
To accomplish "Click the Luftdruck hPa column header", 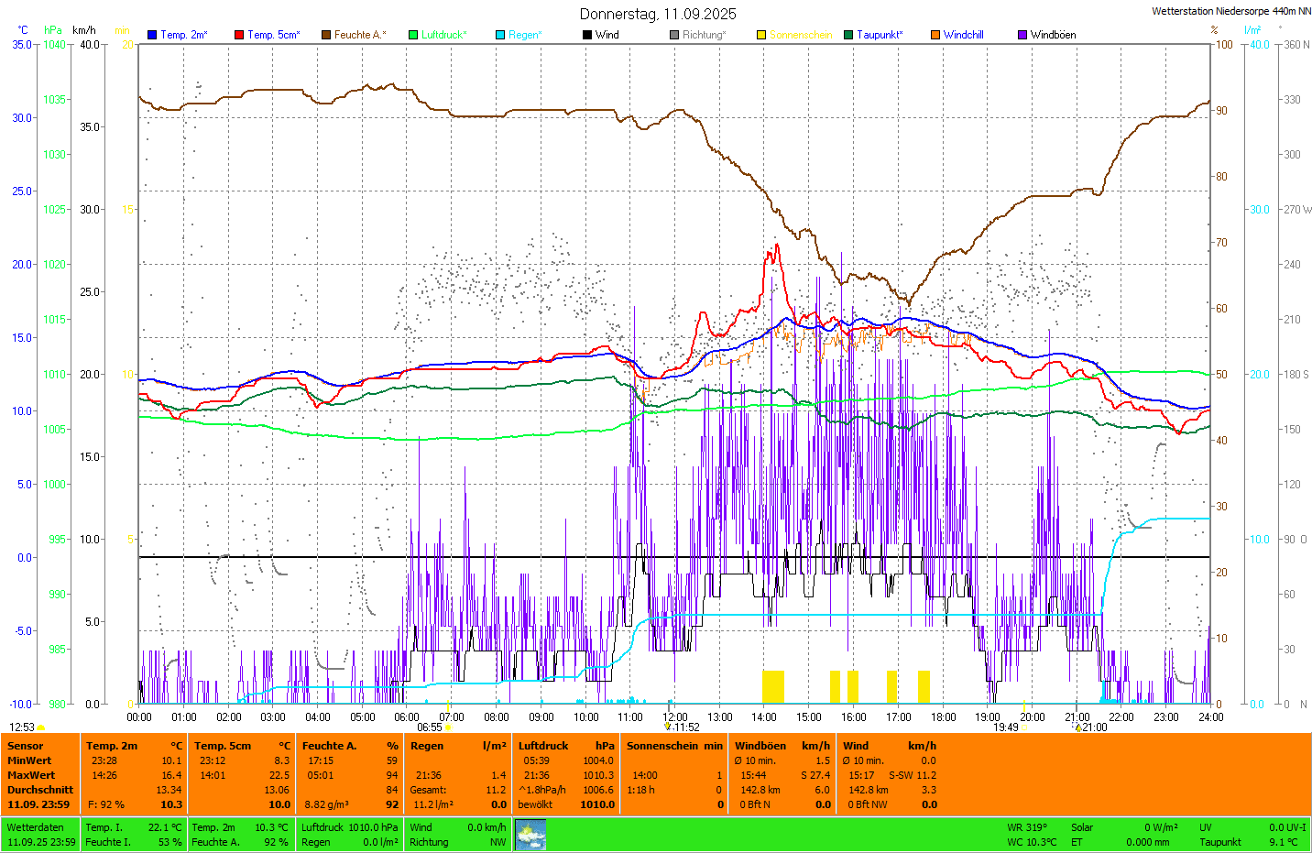I will [x=566, y=746].
